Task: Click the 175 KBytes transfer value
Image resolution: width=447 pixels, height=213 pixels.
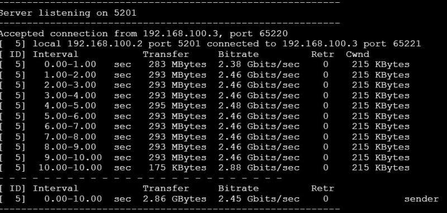Action: [177, 168]
